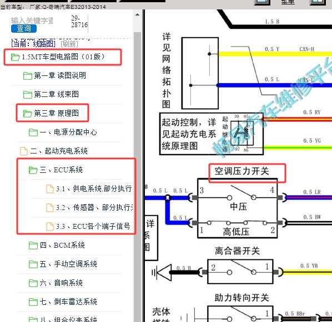This screenshot has width=332, height=322.
Task: Expand 五、手动空调系统 folder
Action: click(x=68, y=264)
